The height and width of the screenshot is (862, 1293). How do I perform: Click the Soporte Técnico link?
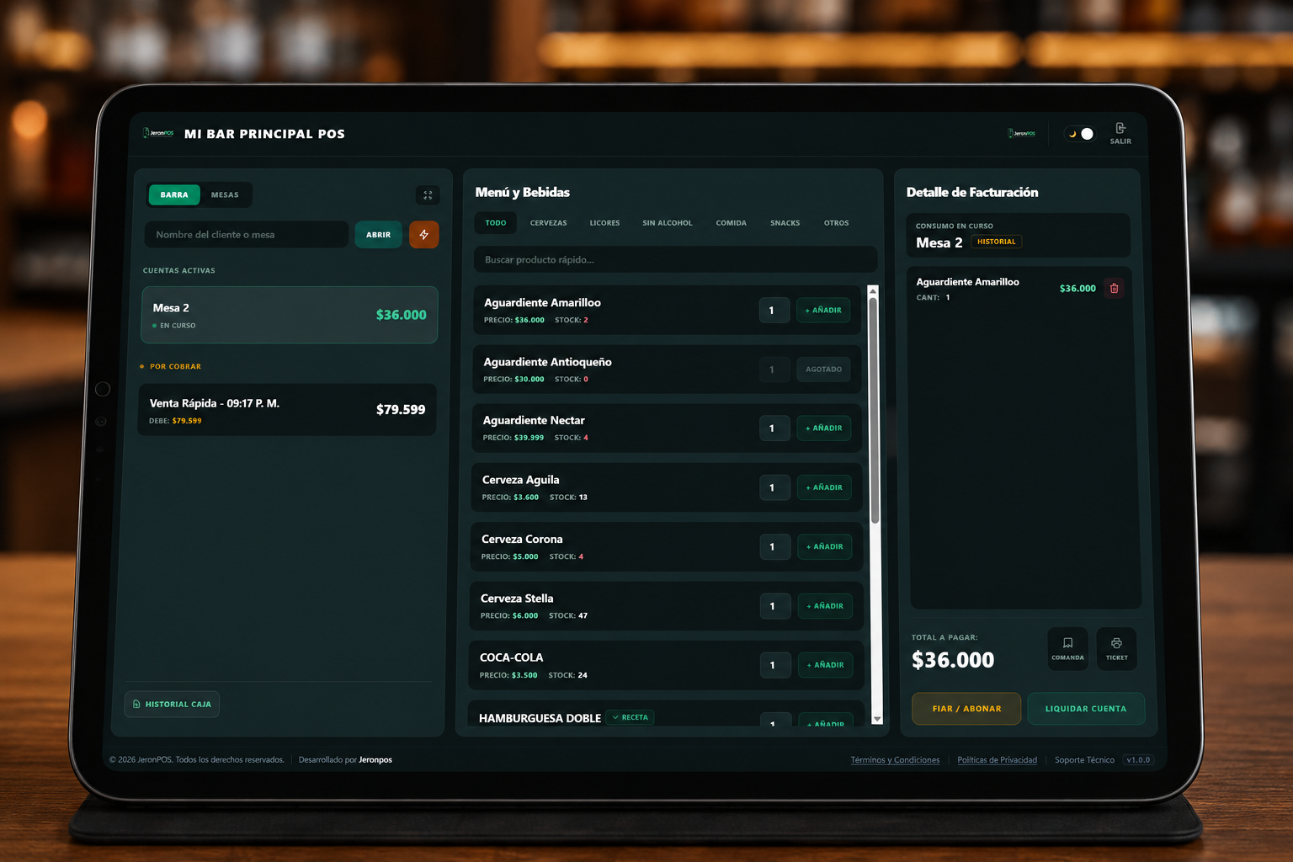[1084, 760]
